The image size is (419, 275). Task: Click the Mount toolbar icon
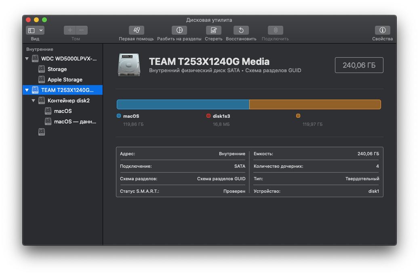pos(276,30)
